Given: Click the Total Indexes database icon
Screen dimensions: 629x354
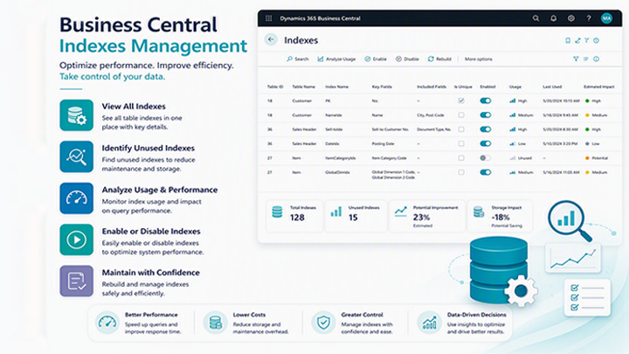Looking at the screenshot, I should (277, 212).
